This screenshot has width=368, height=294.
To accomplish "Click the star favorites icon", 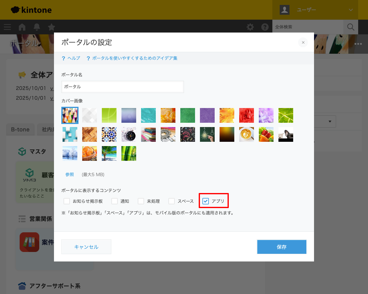I will click(x=51, y=27).
